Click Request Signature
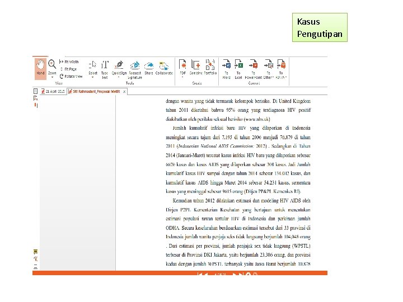Viewport: 403px width, 302px height. point(135,69)
